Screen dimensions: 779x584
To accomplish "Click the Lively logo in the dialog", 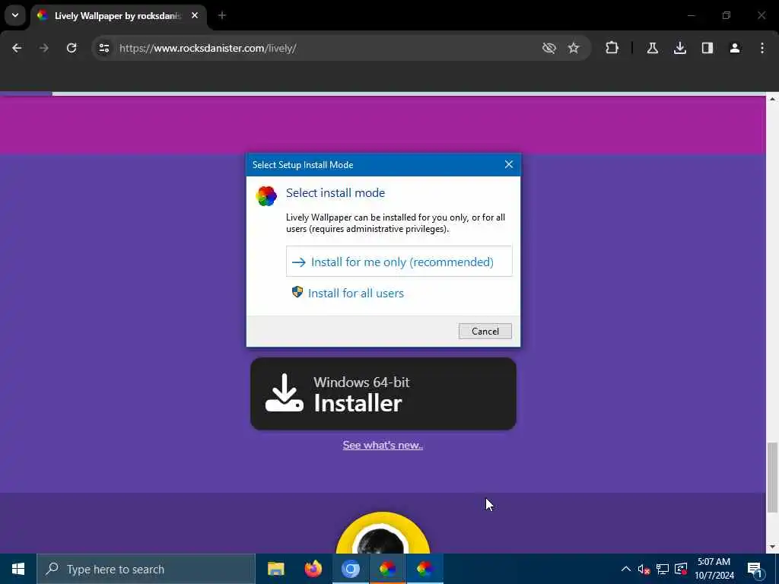I will tap(266, 196).
